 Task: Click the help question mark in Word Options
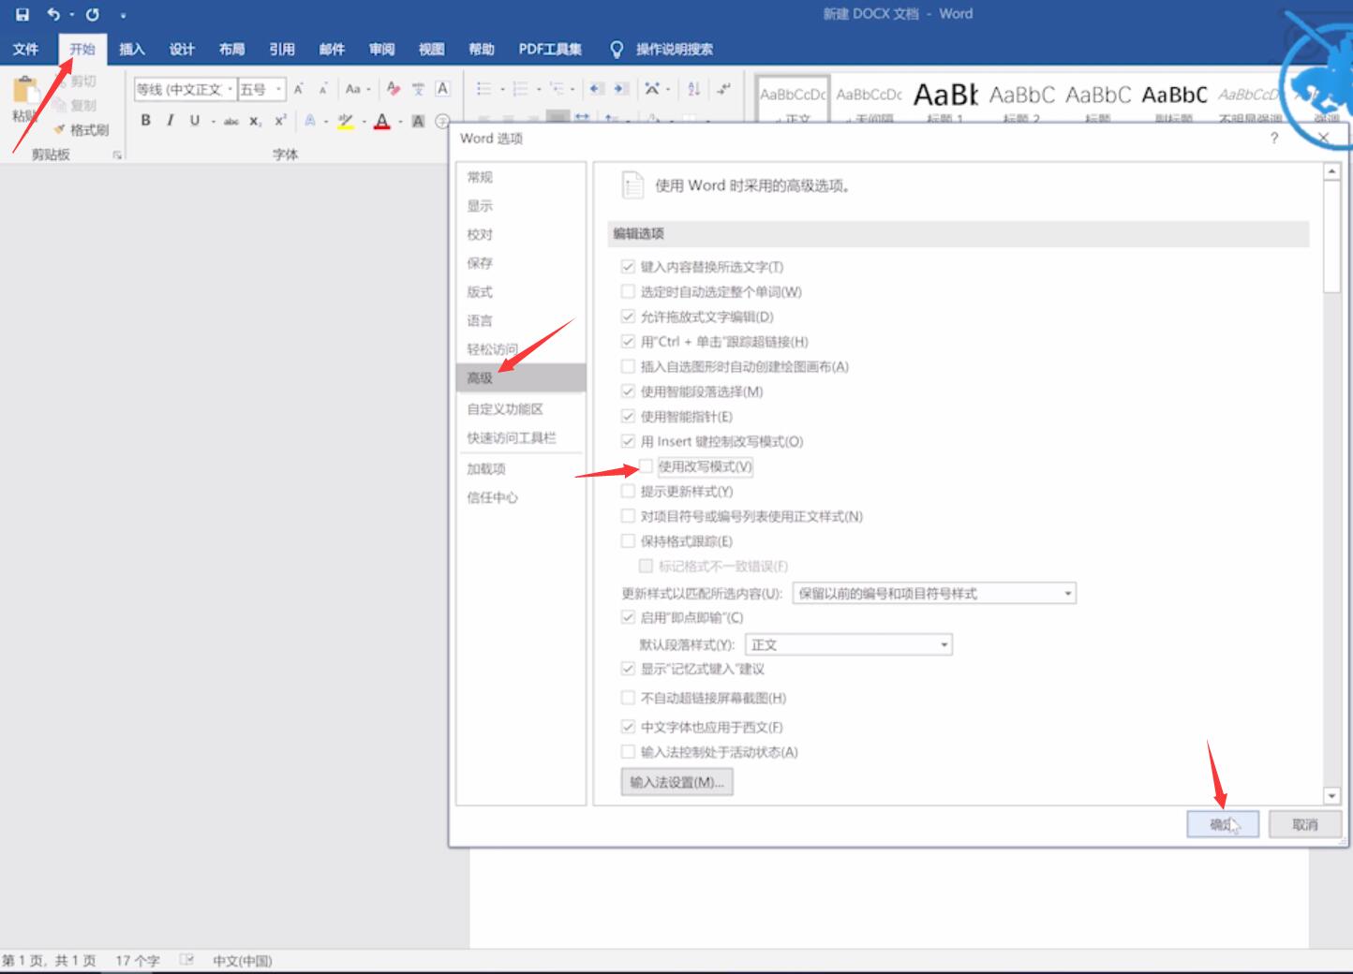[x=1273, y=138]
